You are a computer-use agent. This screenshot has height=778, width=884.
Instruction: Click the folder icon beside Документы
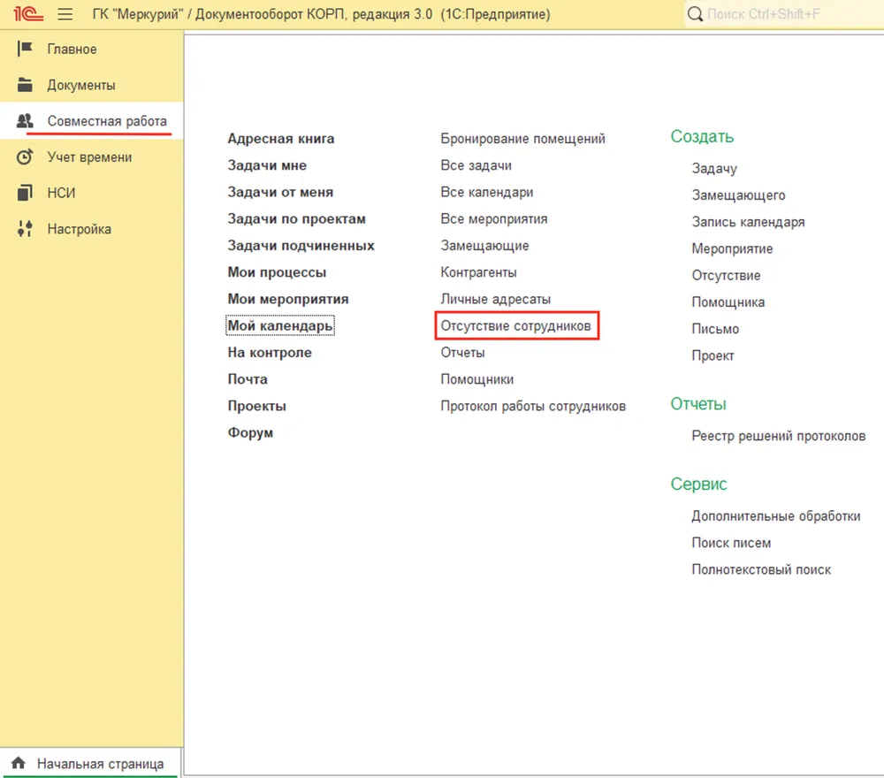pos(25,85)
